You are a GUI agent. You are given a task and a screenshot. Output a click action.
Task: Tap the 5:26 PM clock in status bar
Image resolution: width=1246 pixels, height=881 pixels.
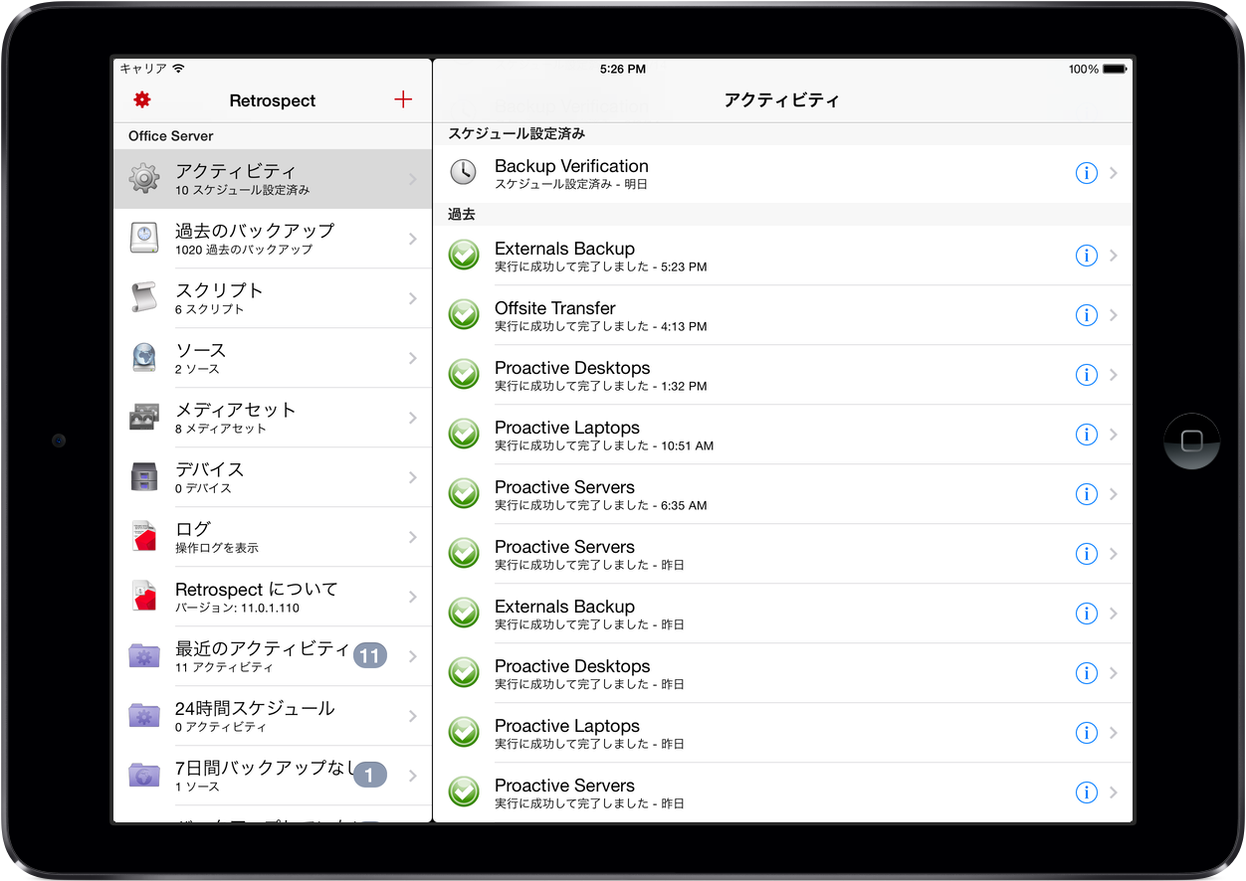[x=623, y=70]
